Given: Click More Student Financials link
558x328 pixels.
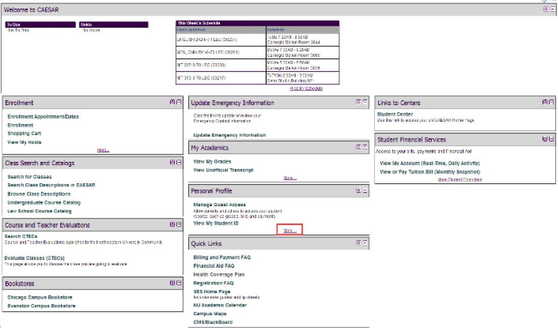Looking at the screenshot, I should (x=459, y=180).
